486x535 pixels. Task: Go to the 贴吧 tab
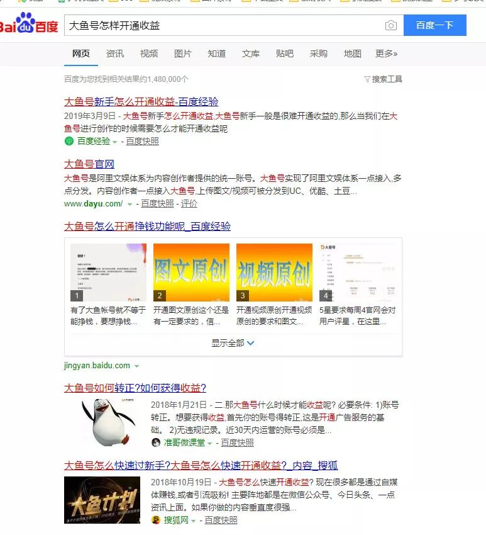(285, 53)
